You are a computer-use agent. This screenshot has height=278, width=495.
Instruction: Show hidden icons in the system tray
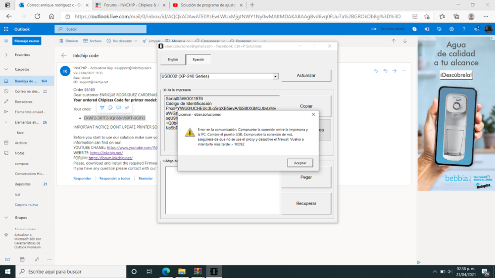pos(435,272)
